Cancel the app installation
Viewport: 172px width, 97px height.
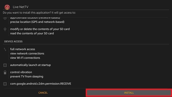coord(43,93)
